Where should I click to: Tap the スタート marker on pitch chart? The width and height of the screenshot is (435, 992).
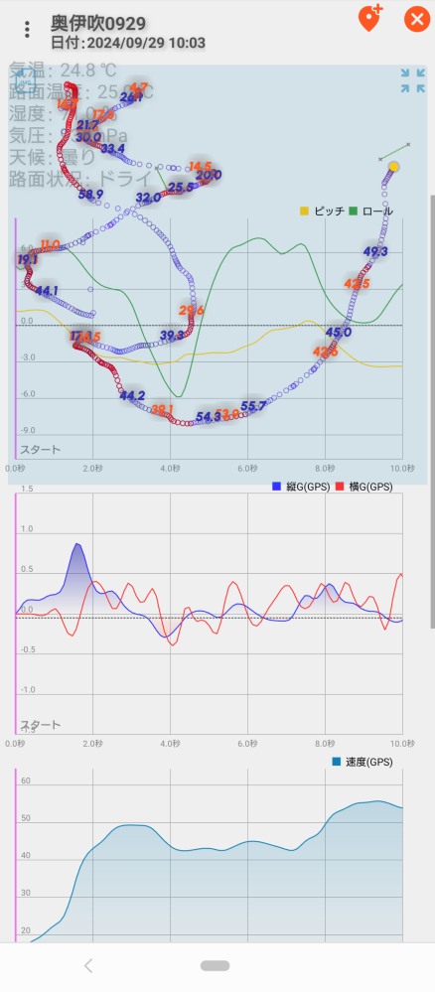pyautogui.click(x=40, y=450)
